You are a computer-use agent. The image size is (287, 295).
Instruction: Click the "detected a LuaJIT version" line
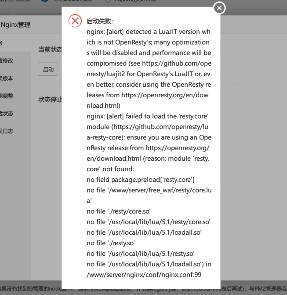click(149, 32)
